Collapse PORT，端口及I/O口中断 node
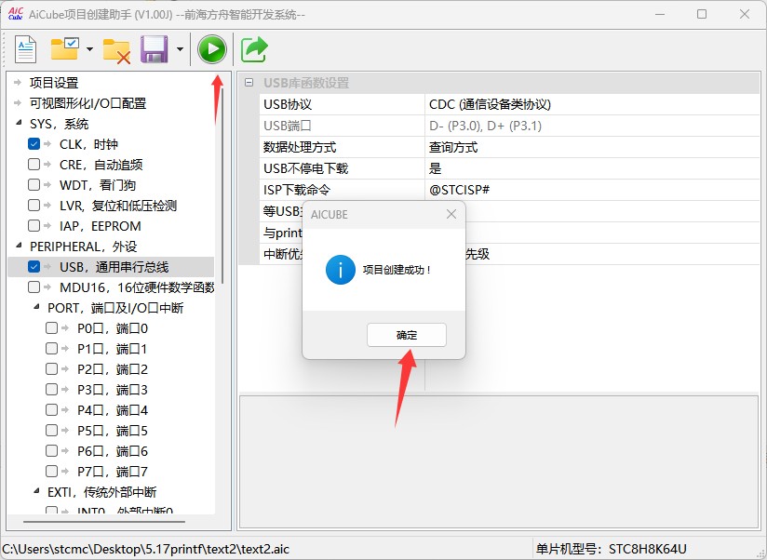The image size is (767, 560). click(x=36, y=307)
